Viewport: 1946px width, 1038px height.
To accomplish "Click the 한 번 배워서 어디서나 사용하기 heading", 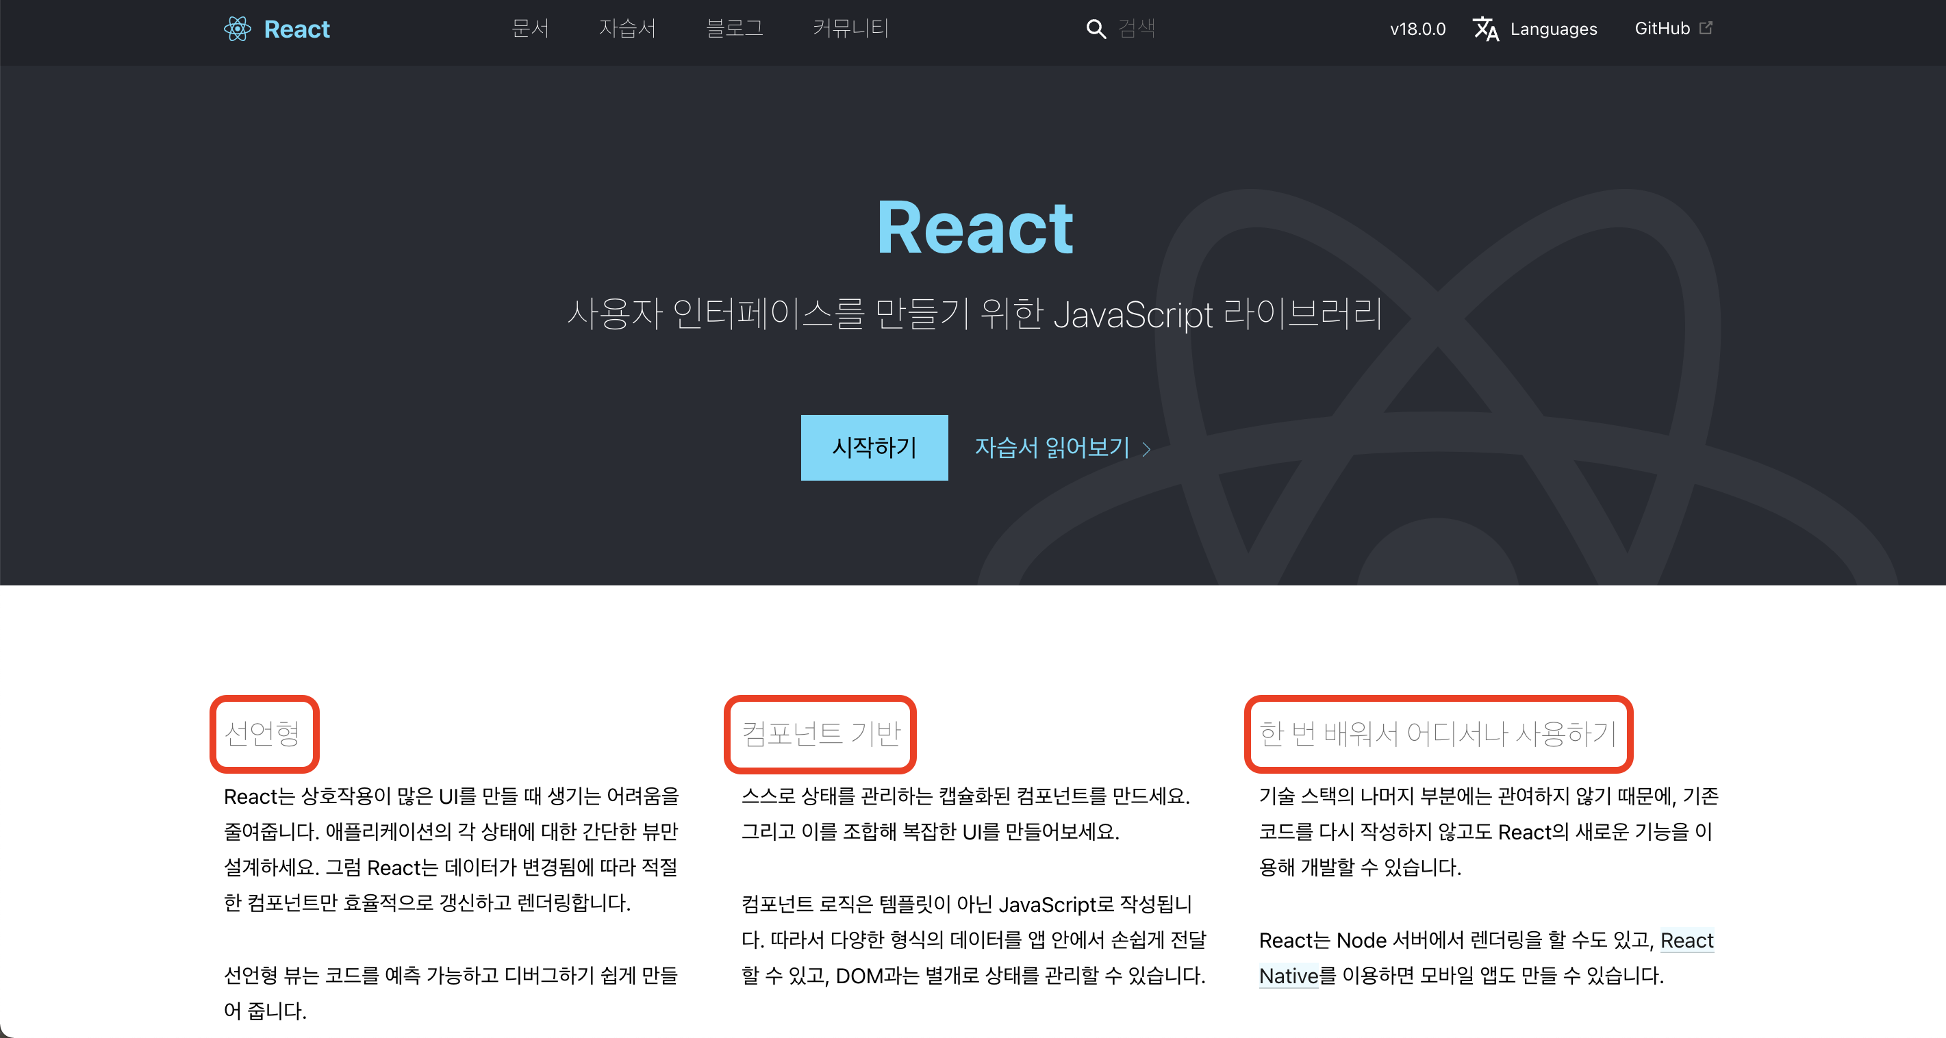I will click(1437, 733).
